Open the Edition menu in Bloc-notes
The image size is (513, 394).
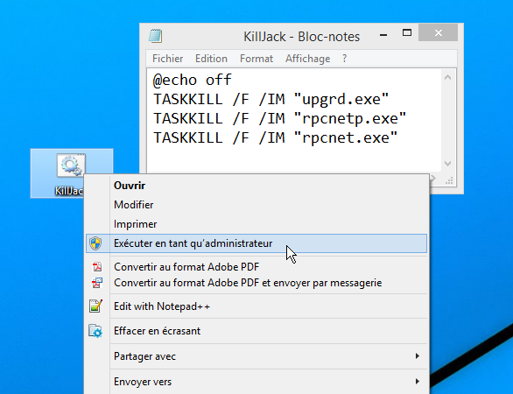pyautogui.click(x=211, y=59)
